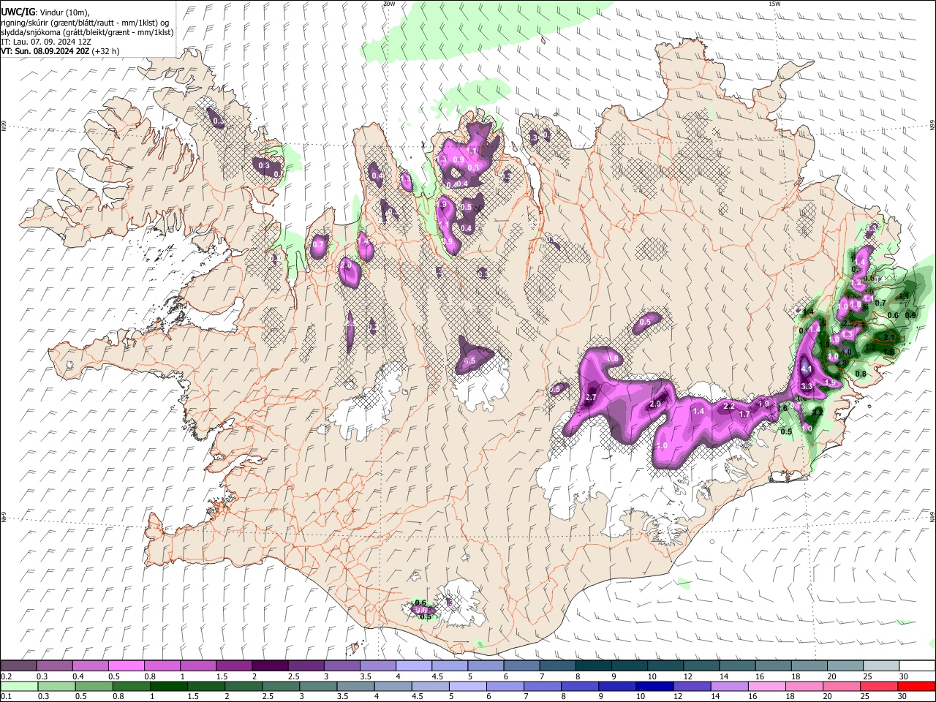Viewport: 936px width, 702px height.
Task: Click the 'IT: Lau. 07. 09. 2024 12Z' line
Action: pyautogui.click(x=46, y=42)
